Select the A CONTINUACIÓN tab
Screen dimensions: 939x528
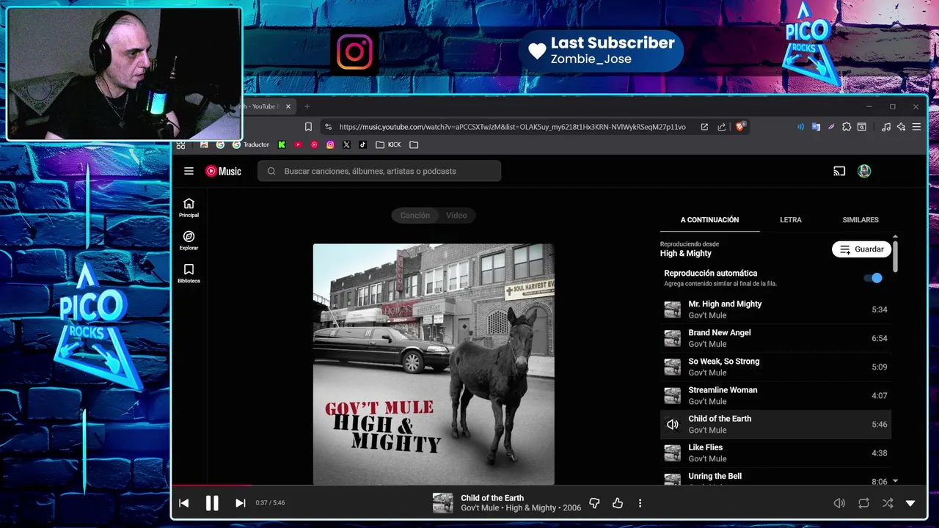[x=709, y=220]
